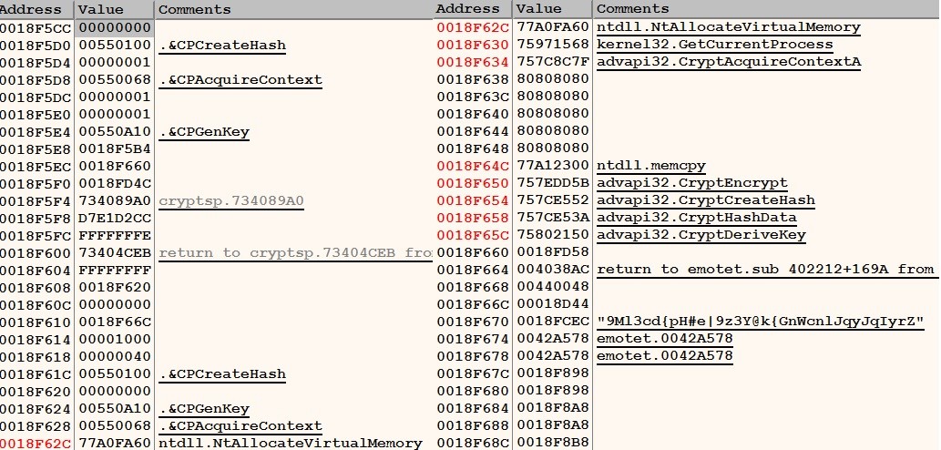Image resolution: width=941 pixels, height=450 pixels.
Task: Select stack address 0018F5CC
Action: coord(36,27)
